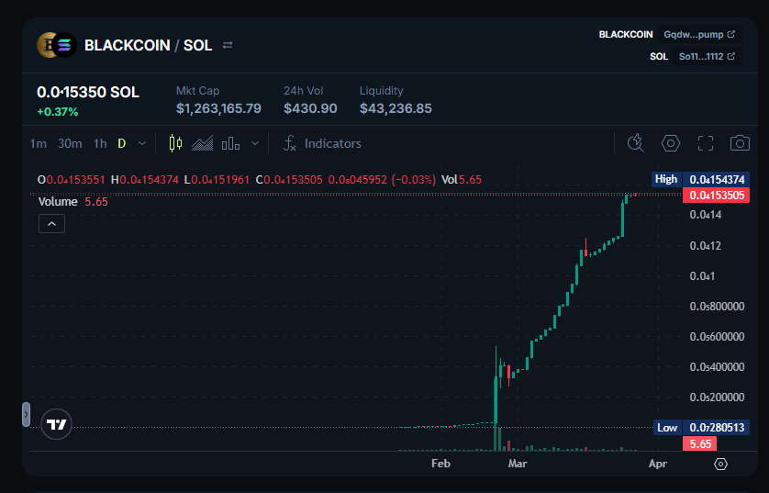Select the D daily timeframe
Viewport: 769px width, 493px height.
point(122,144)
